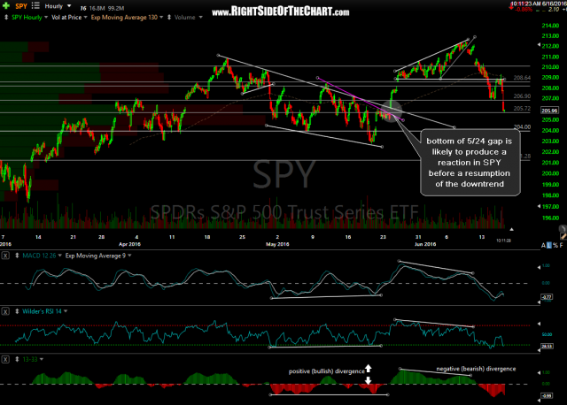Click the 204.00 horizontal level label
This screenshot has width=567, height=405.
tap(522, 126)
